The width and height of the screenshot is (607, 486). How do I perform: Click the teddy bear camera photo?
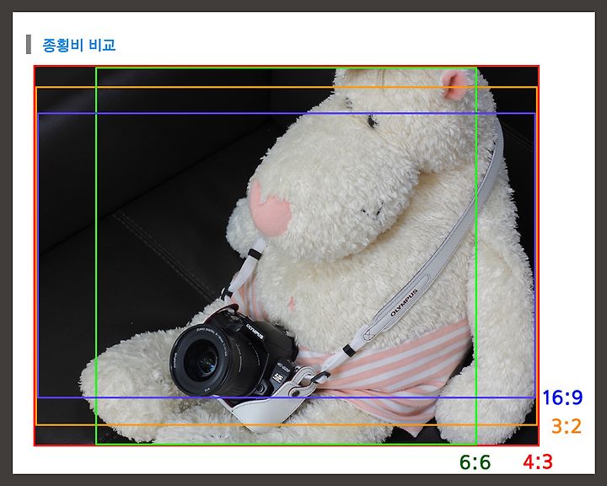(287, 256)
